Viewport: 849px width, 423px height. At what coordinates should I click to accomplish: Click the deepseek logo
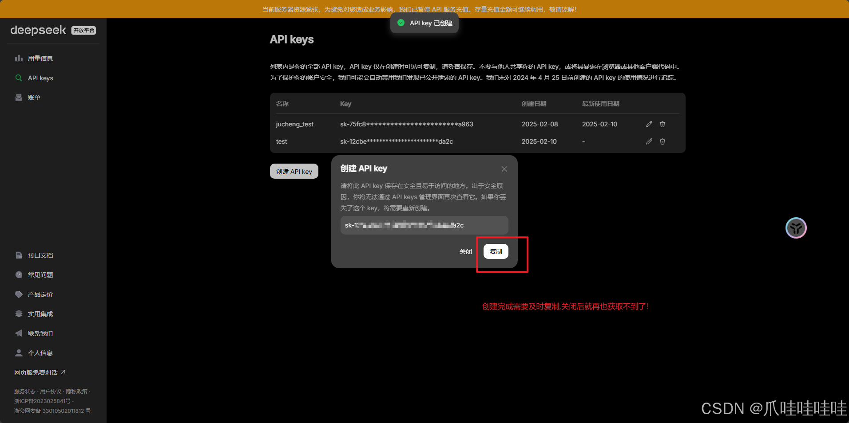tap(38, 30)
